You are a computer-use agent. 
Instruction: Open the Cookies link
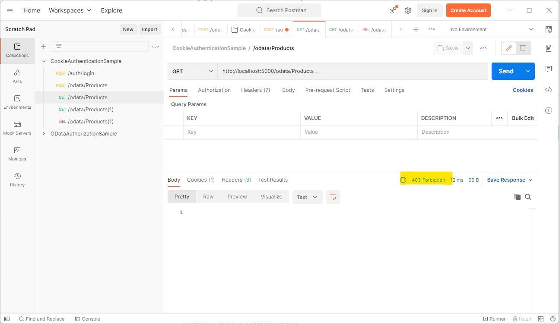coord(523,90)
